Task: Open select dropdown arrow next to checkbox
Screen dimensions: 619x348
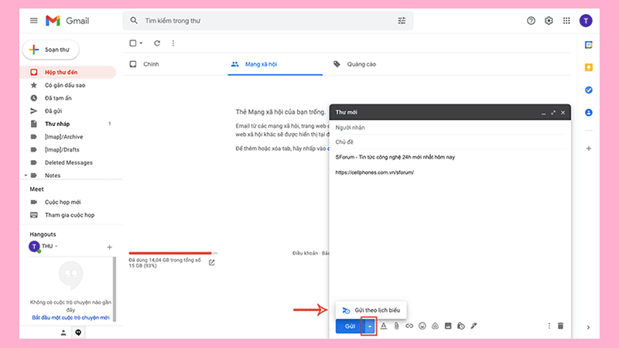Action: pos(141,43)
